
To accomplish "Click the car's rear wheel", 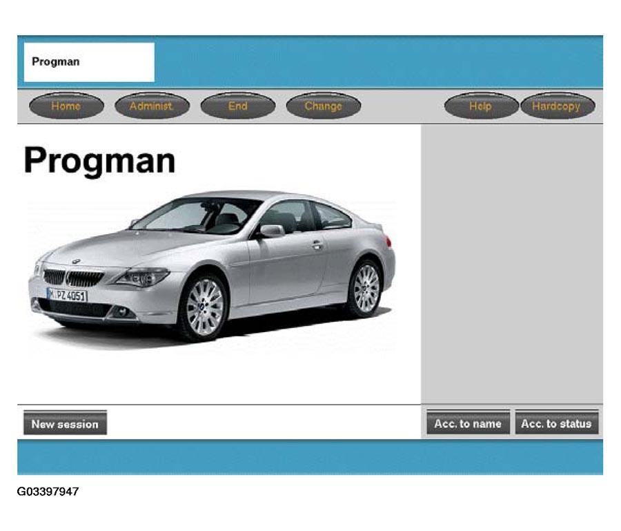I will coord(365,288).
